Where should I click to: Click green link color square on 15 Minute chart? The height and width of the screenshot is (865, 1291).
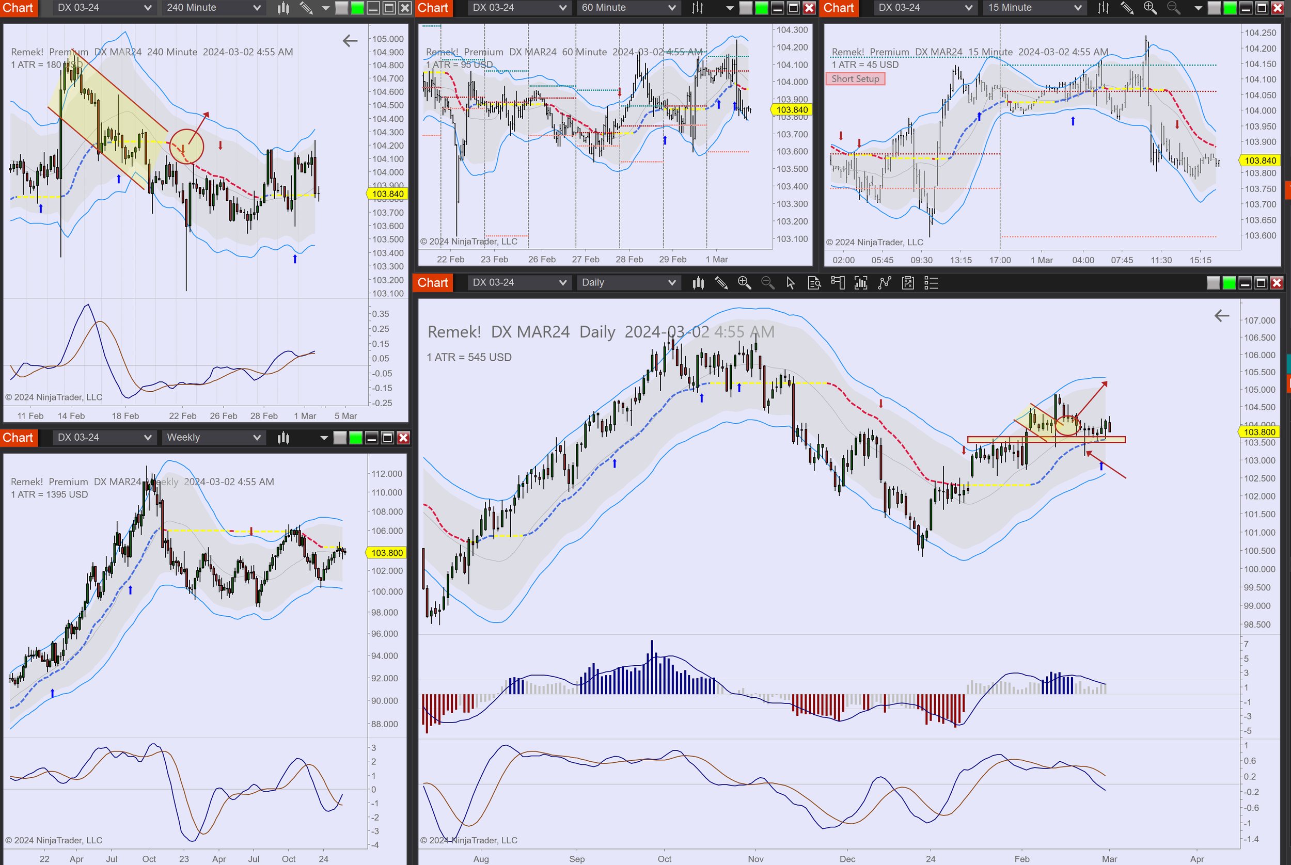pyautogui.click(x=1230, y=8)
